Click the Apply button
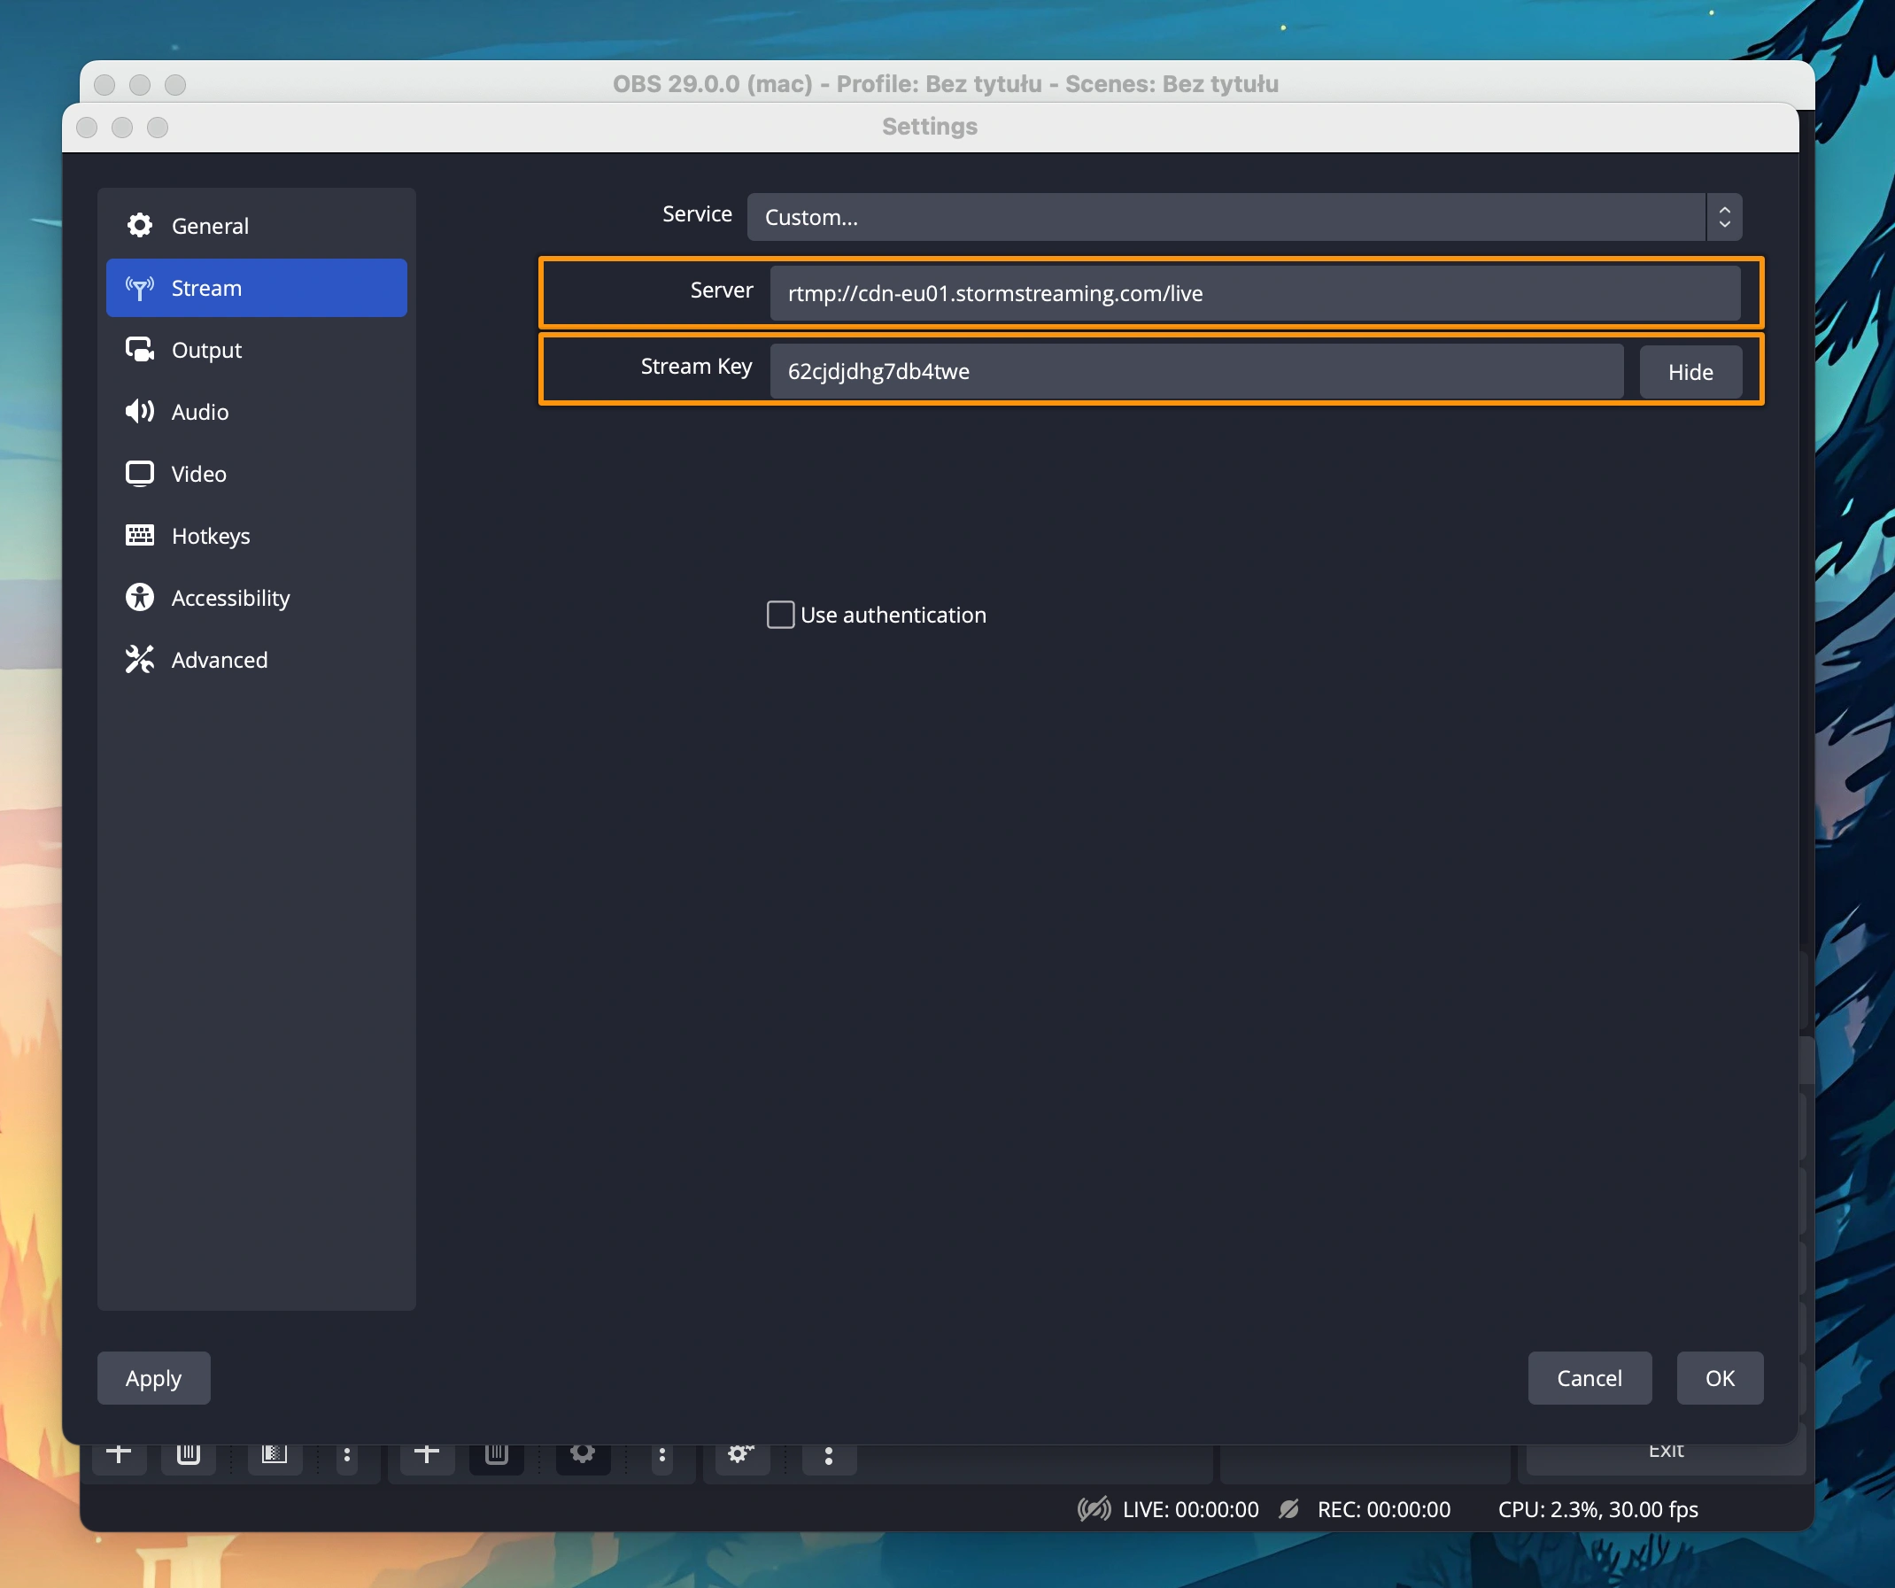This screenshot has width=1895, height=1588. click(x=153, y=1377)
